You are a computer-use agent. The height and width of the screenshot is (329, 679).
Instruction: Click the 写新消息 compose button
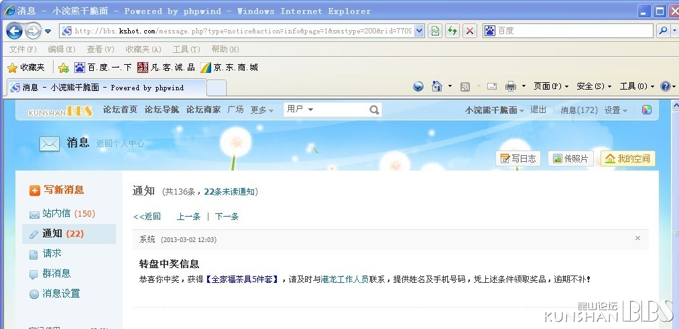pyautogui.click(x=57, y=190)
